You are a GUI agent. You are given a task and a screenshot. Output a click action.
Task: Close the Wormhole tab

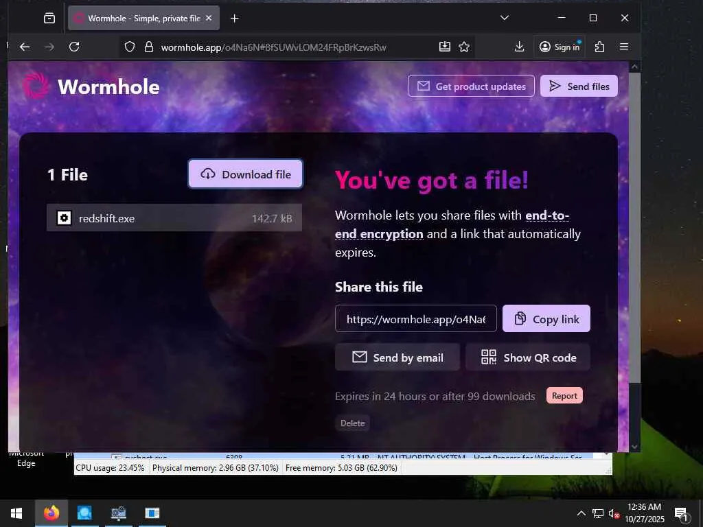pos(209,18)
